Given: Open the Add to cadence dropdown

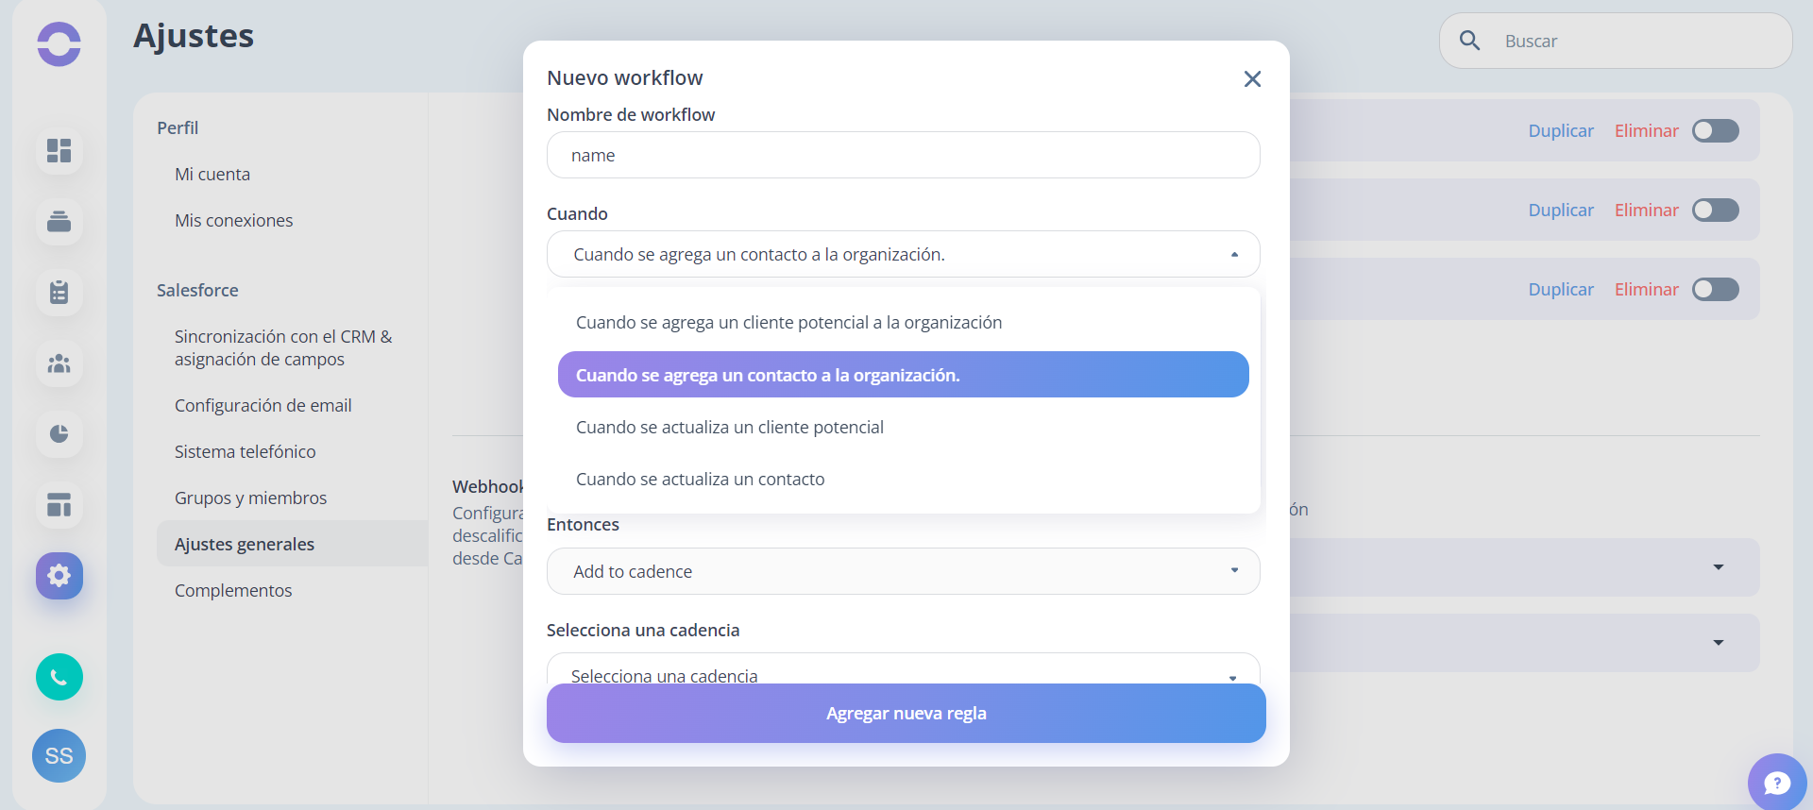Looking at the screenshot, I should pyautogui.click(x=903, y=571).
